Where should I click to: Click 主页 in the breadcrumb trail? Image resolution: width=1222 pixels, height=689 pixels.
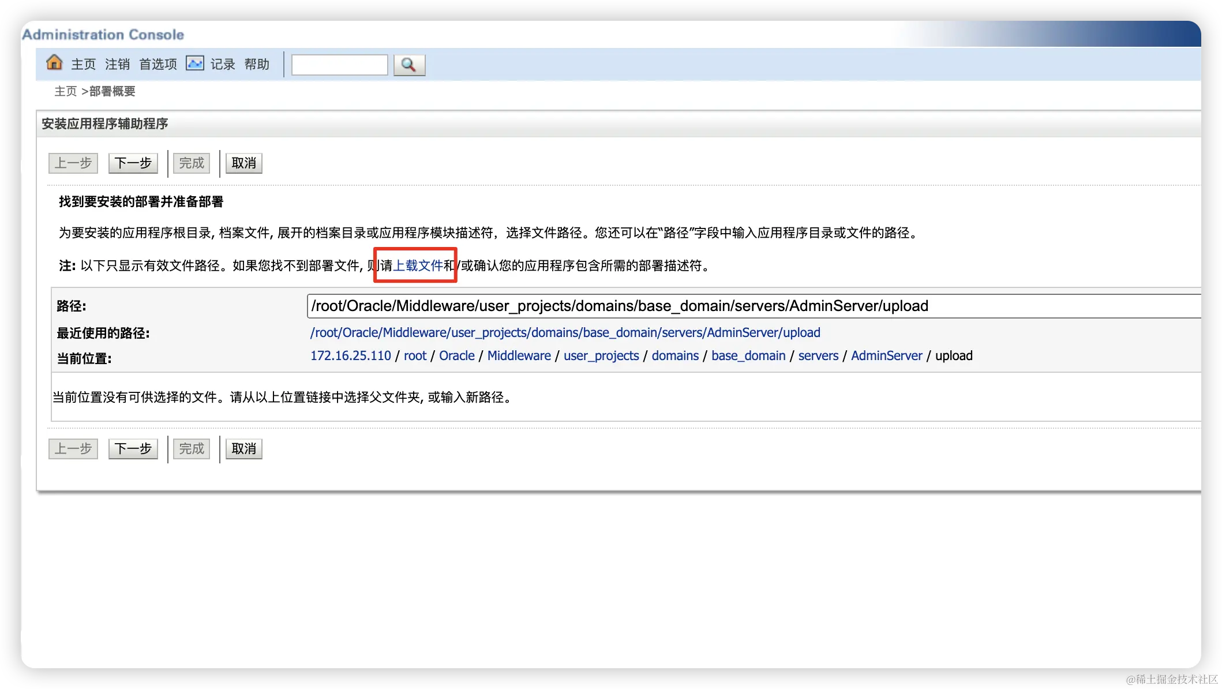pyautogui.click(x=65, y=91)
